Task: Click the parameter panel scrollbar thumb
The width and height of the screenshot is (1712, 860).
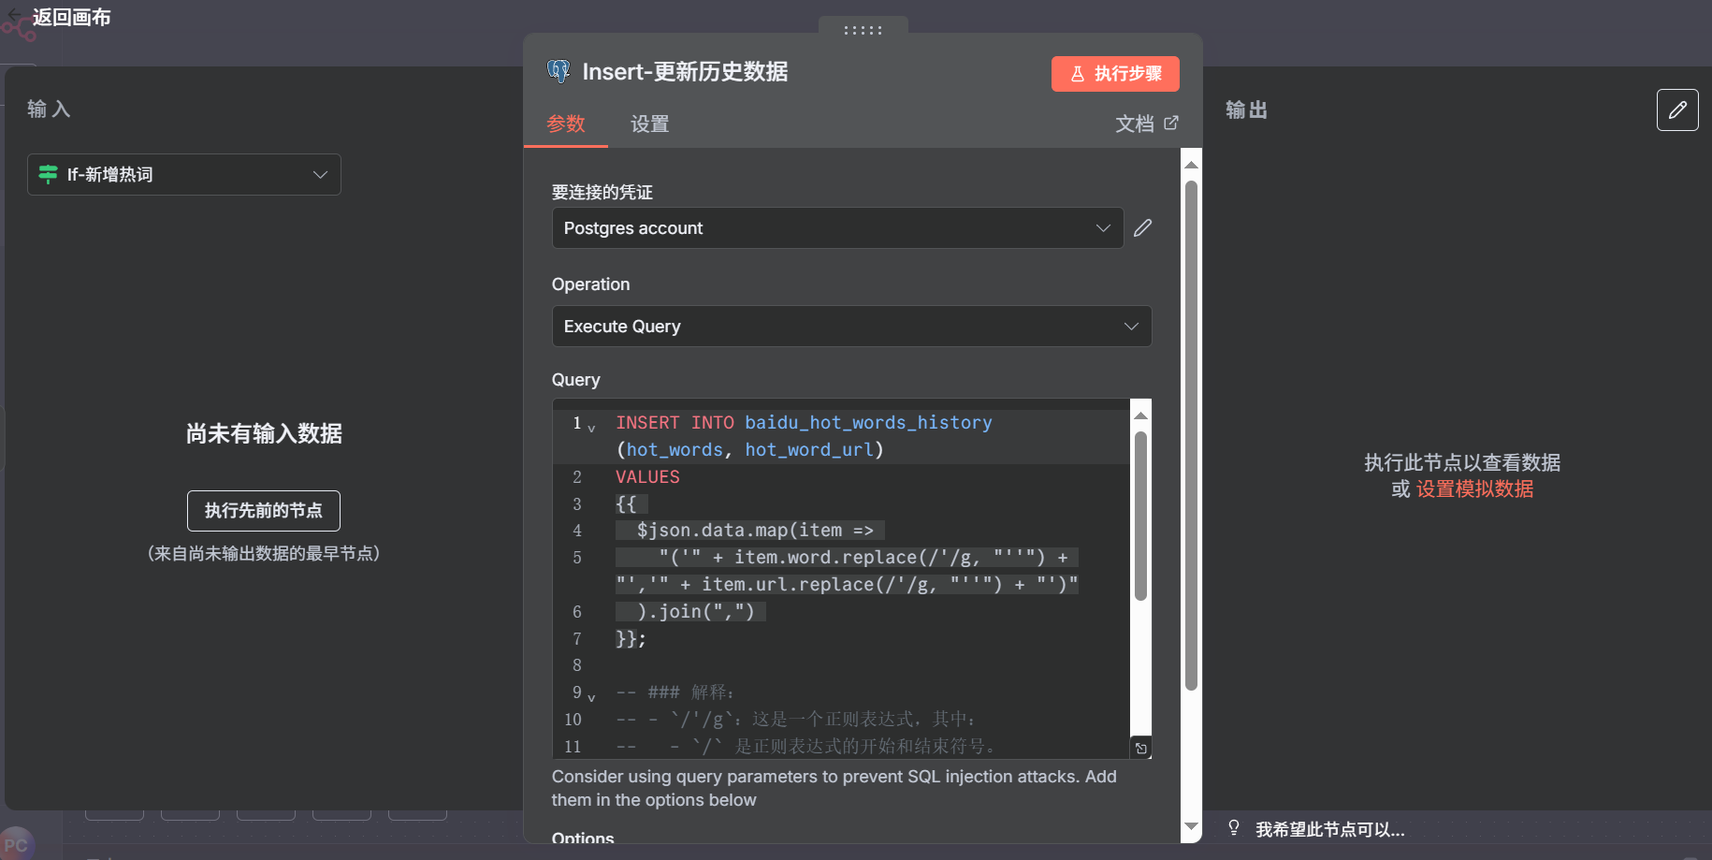Action: 1191,435
